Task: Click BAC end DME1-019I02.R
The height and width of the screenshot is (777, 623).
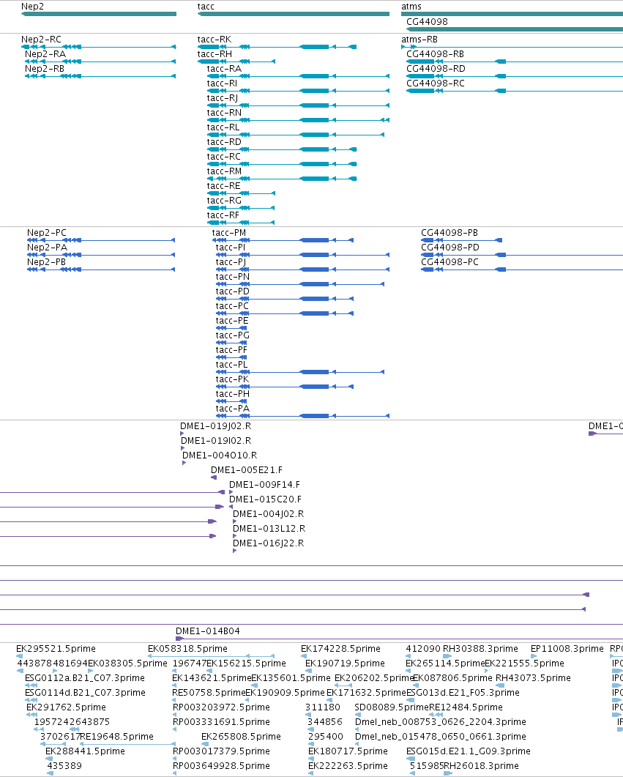Action: tap(216, 441)
